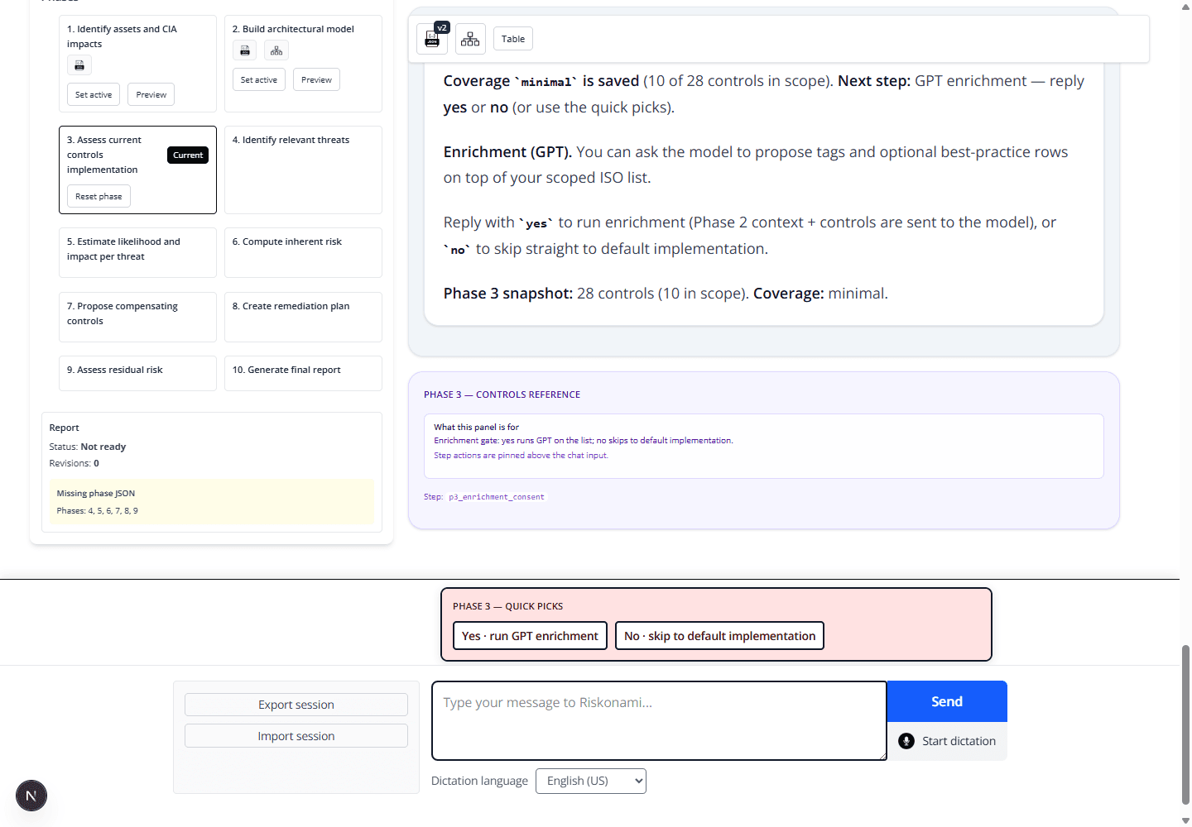This screenshot has height=827, width=1192.
Task: Click the Phase 3 snapshot summary line
Action: point(666,294)
